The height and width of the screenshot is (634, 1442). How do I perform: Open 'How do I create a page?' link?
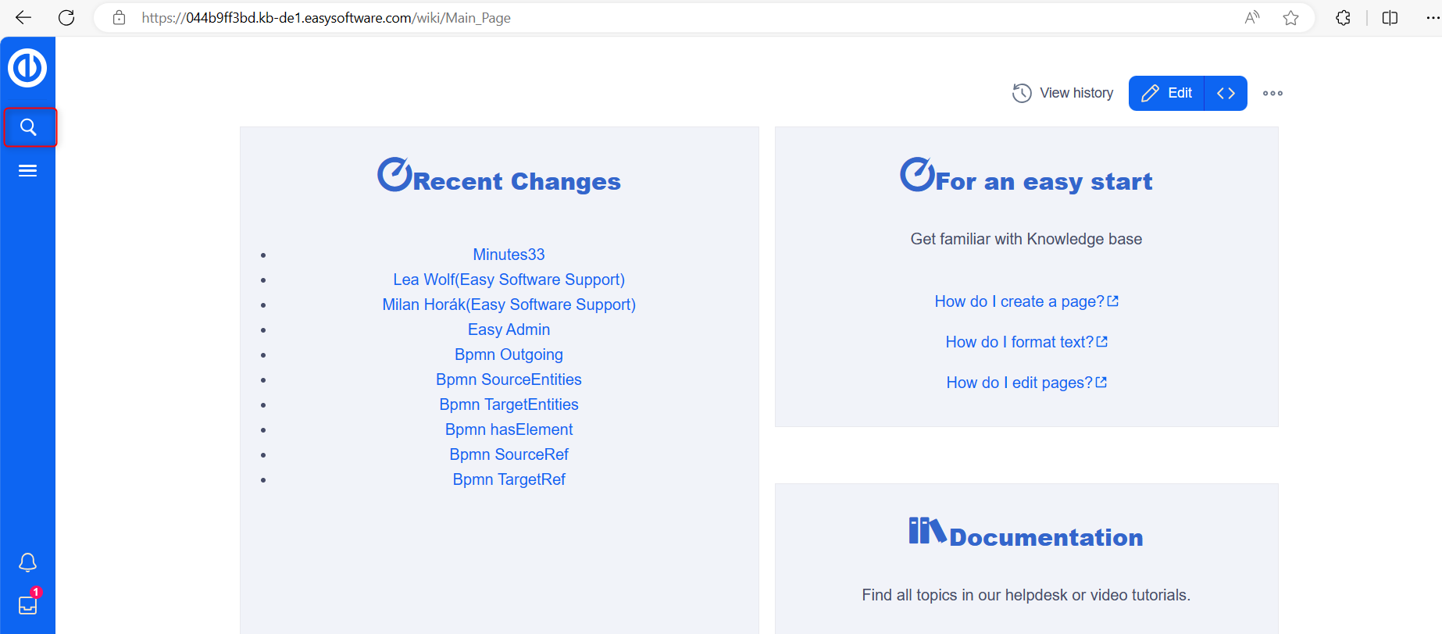[x=1019, y=301]
